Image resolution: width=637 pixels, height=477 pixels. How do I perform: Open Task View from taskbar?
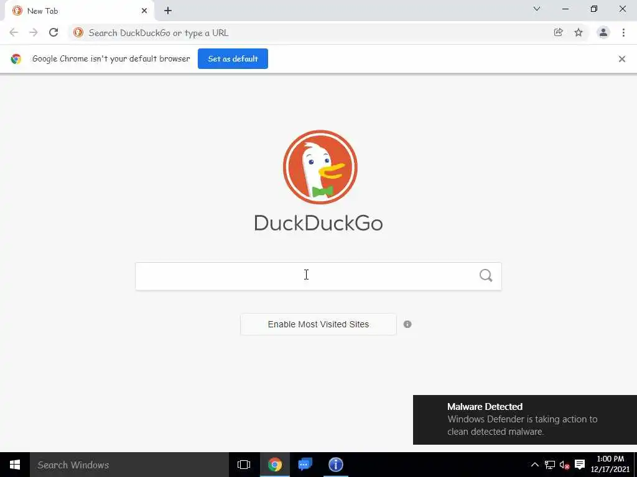point(244,465)
